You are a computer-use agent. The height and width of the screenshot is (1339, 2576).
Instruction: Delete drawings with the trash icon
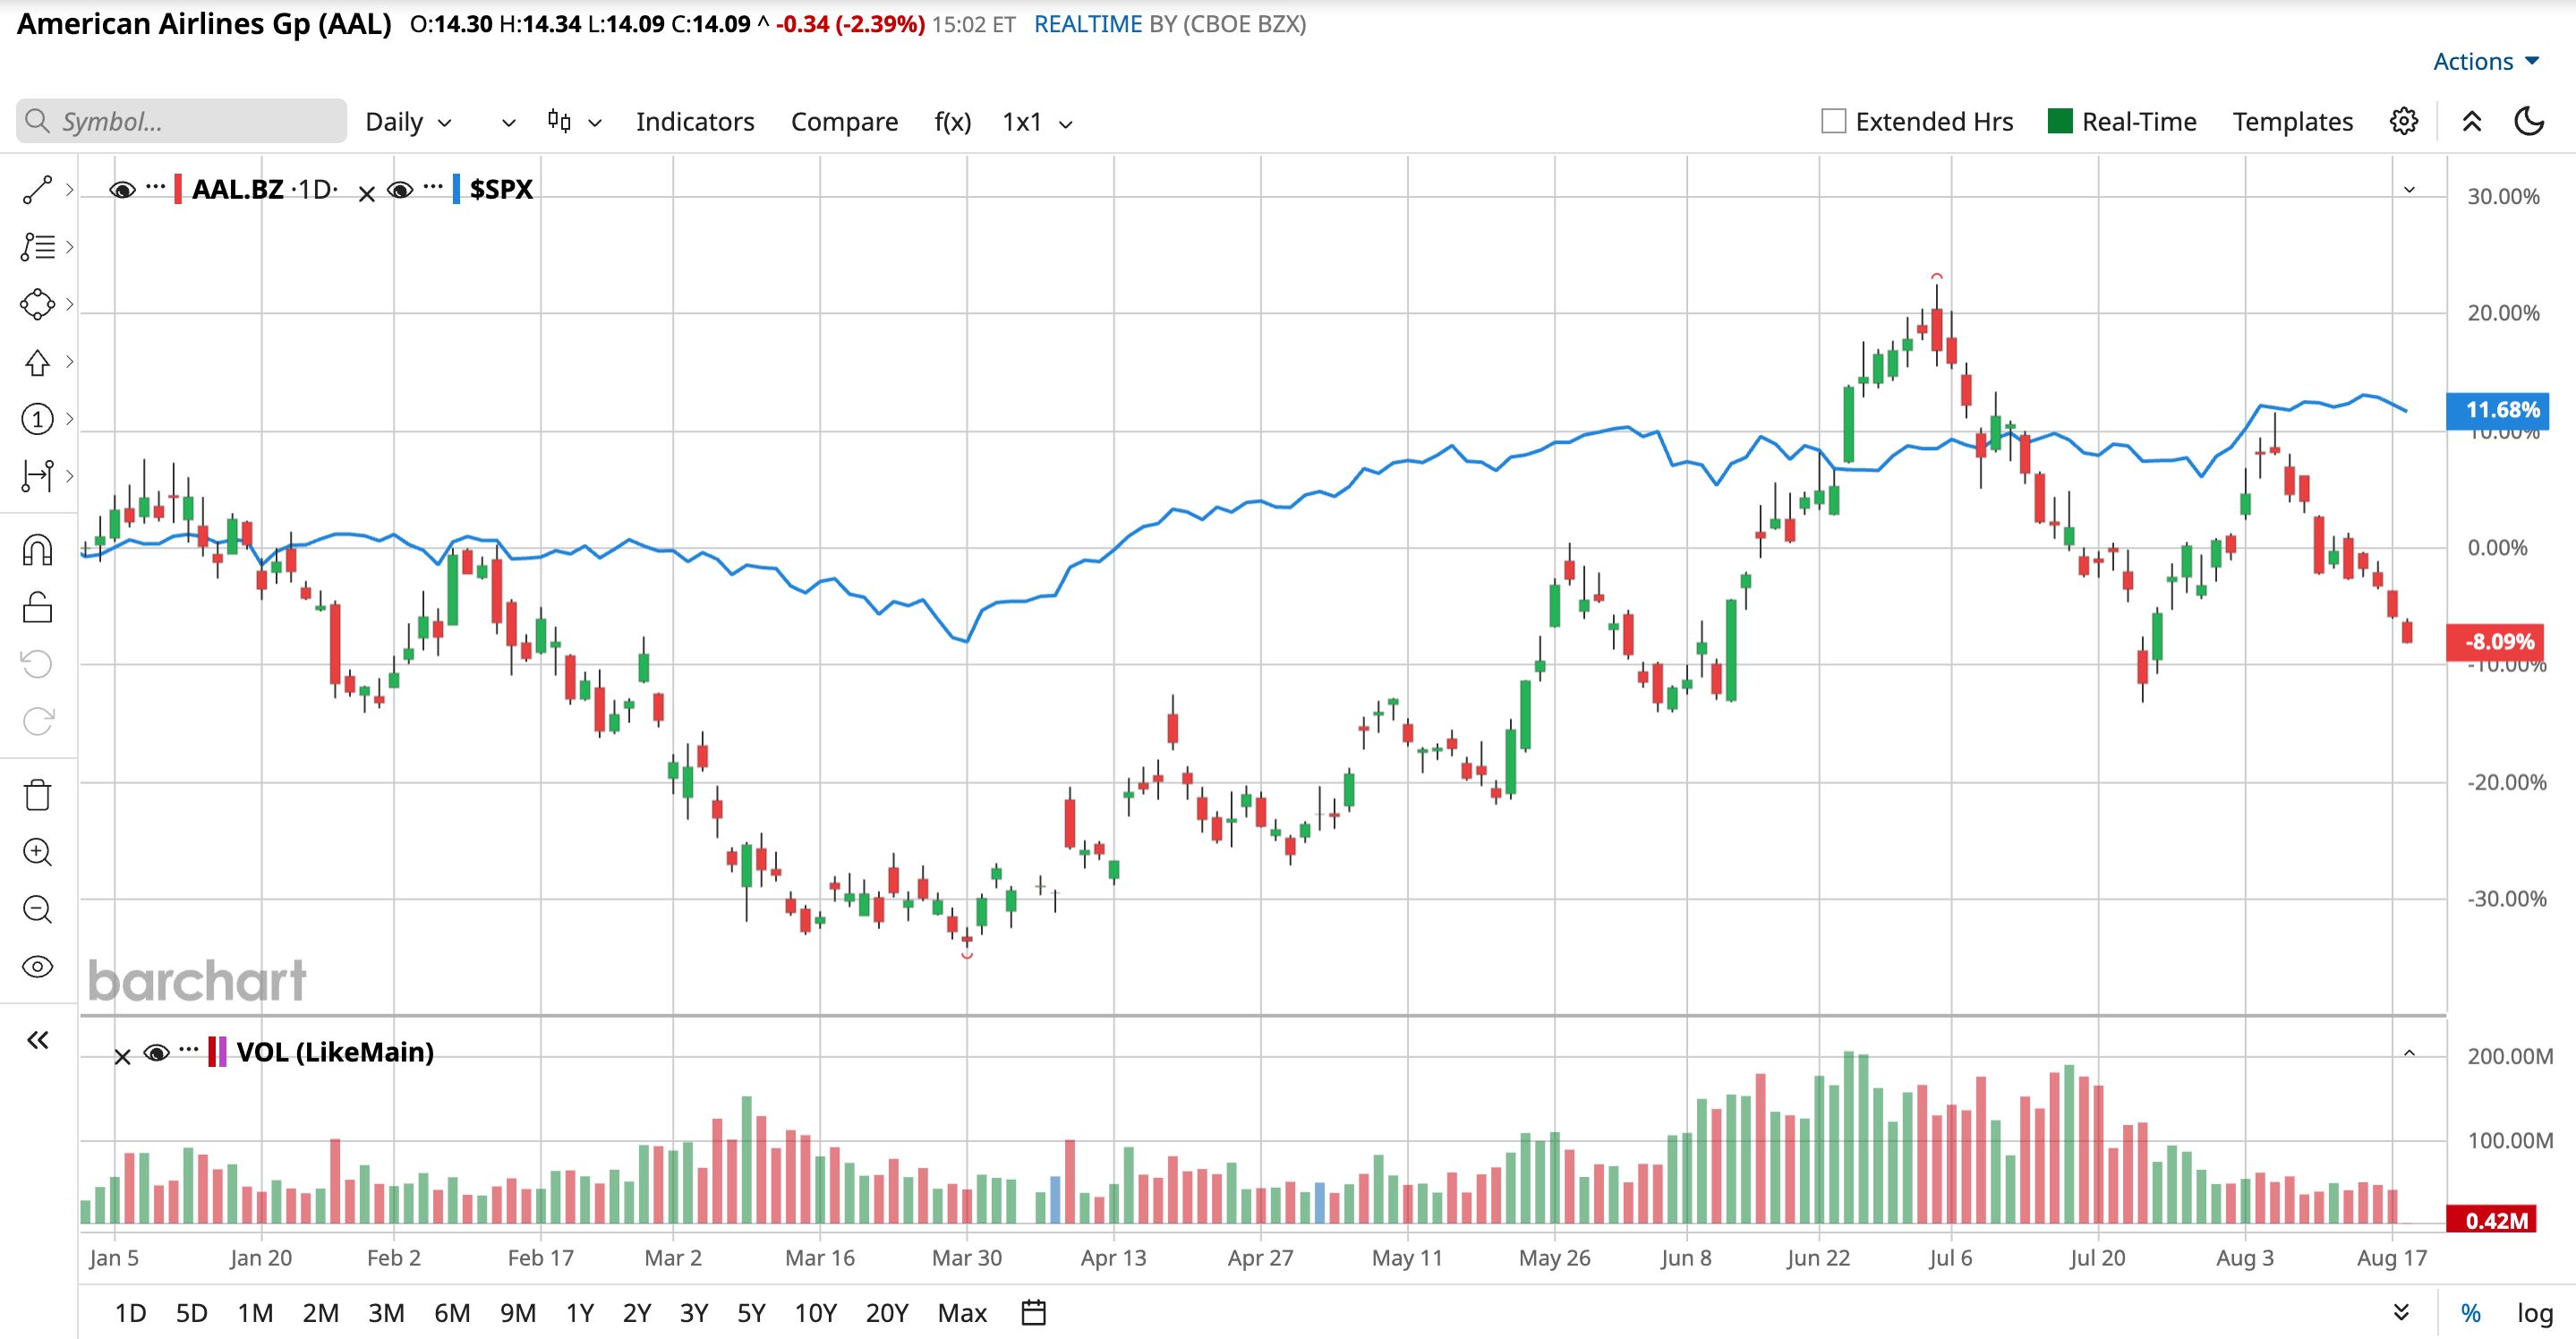coord(37,795)
